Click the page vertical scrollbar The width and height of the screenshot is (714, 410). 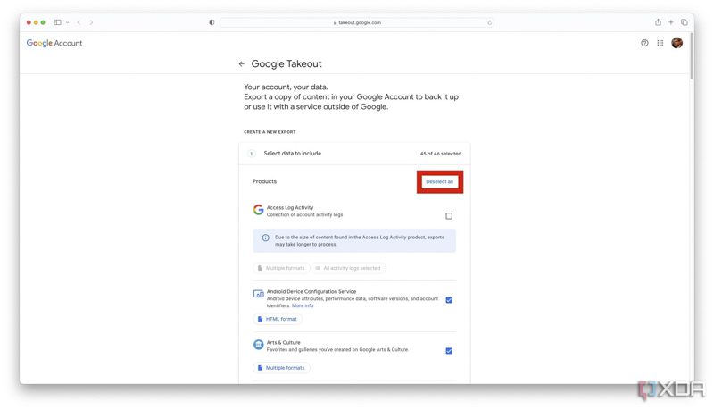pyautogui.click(x=692, y=57)
